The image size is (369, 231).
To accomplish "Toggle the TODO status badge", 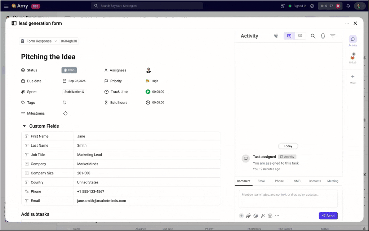I will point(69,70).
